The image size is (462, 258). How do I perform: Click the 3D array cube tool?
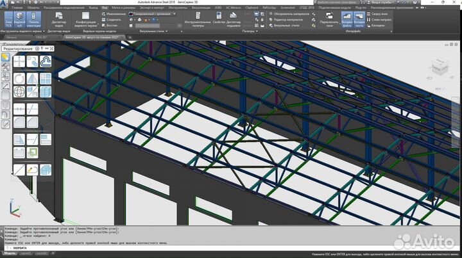[46, 92]
